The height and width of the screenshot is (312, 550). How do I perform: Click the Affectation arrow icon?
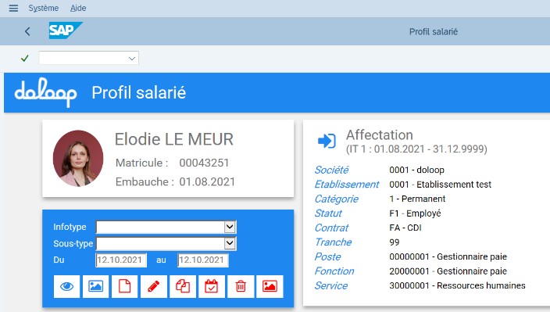tap(327, 141)
